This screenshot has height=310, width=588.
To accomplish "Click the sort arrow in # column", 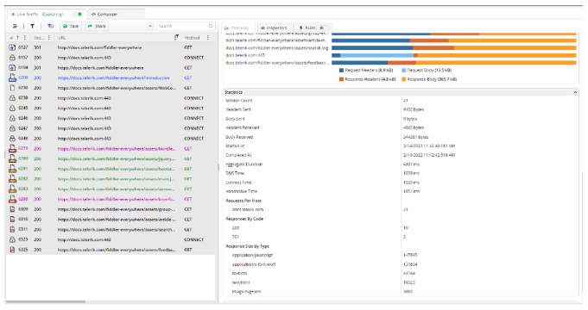I will click(17, 38).
